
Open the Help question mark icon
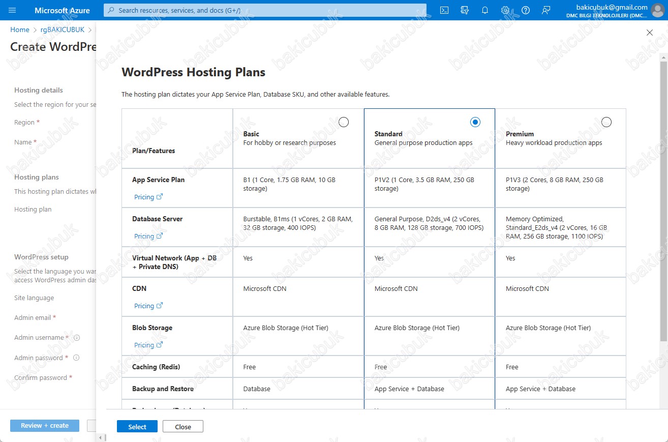(526, 10)
